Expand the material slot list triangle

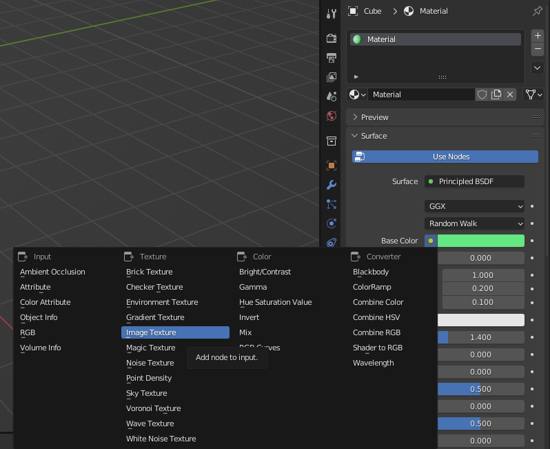[356, 77]
